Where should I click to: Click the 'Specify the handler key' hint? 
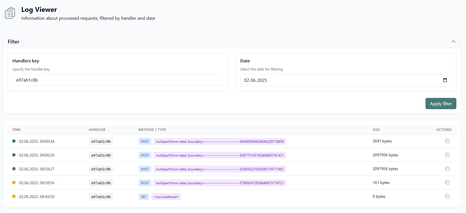(x=31, y=69)
